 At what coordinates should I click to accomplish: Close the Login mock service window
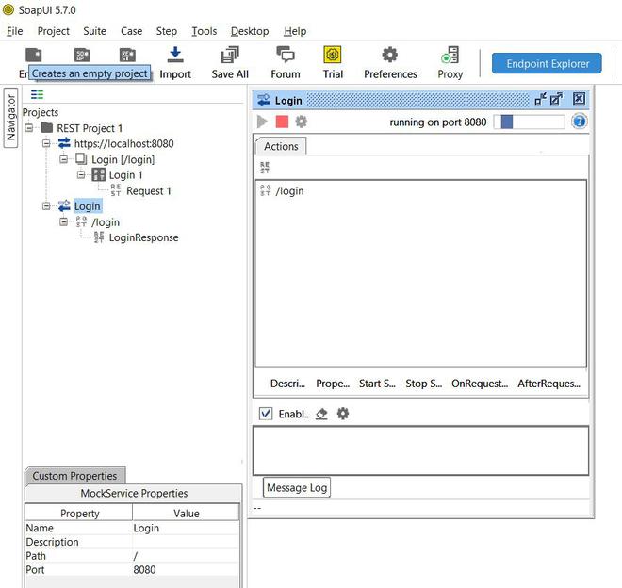[579, 98]
